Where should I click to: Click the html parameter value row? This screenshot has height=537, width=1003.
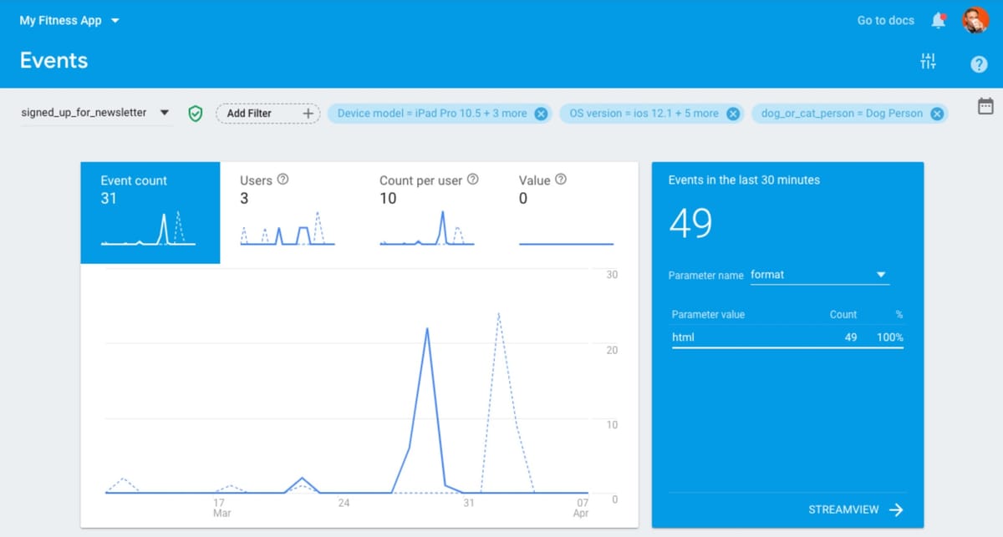[787, 337]
